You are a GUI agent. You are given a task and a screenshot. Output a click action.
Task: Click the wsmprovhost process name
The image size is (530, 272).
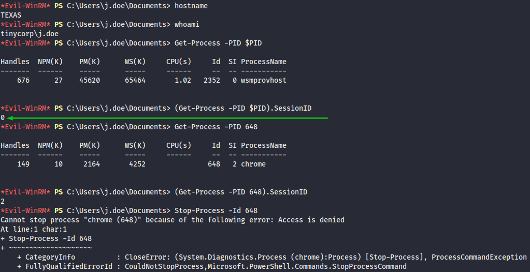263,80
